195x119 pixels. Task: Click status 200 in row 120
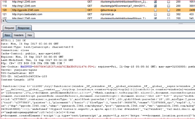point(178,10)
